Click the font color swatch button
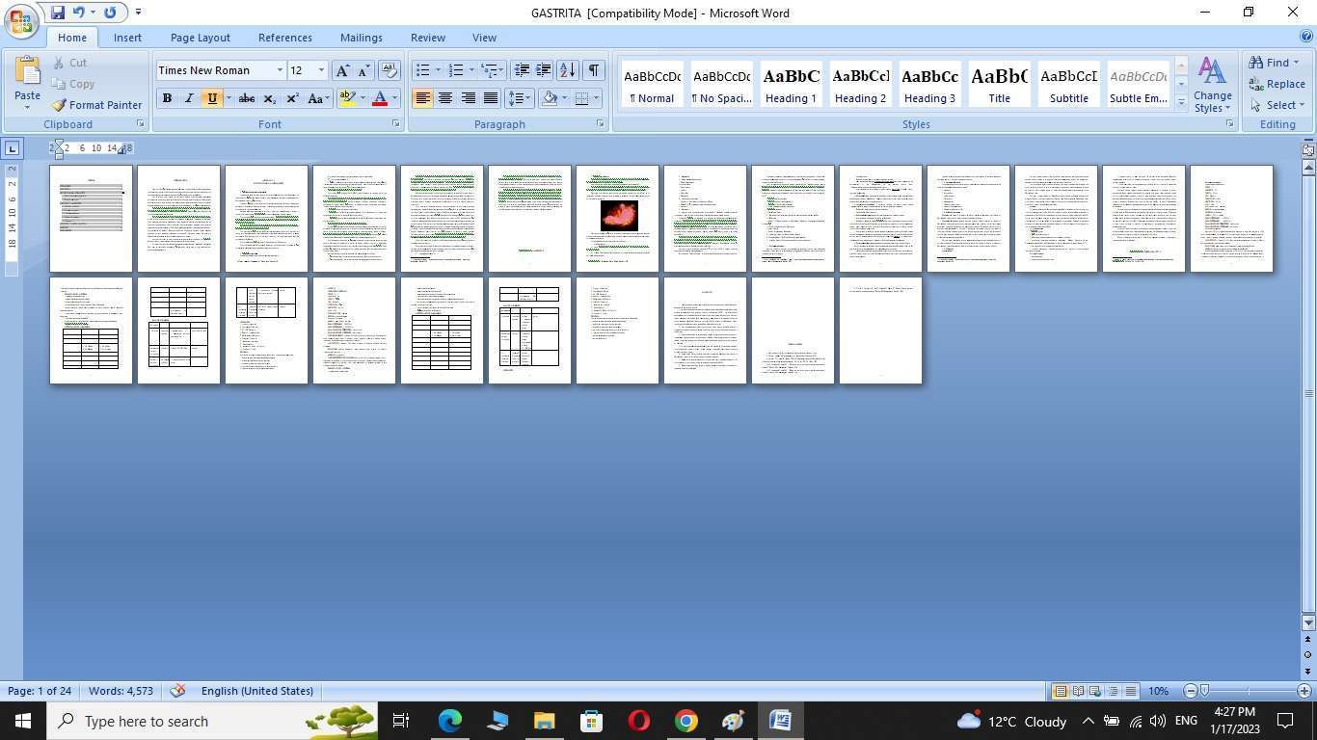This screenshot has width=1317, height=740. (380, 98)
